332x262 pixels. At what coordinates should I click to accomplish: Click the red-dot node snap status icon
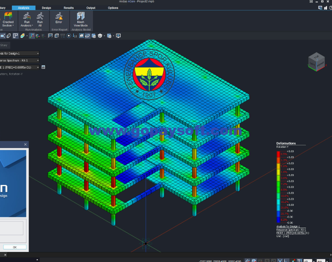coord(293,261)
